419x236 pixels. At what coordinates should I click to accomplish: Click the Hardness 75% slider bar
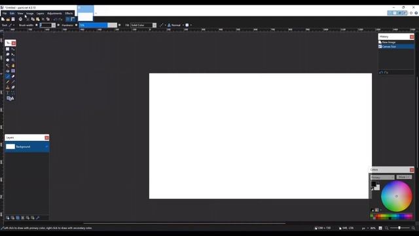pyautogui.click(x=98, y=25)
